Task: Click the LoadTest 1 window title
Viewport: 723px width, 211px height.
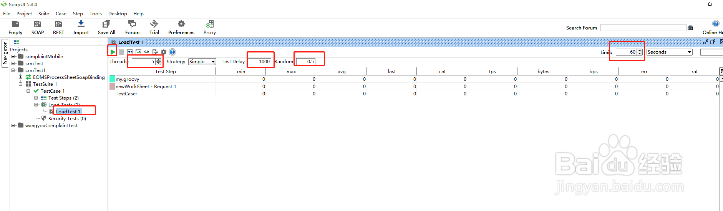Action: point(131,42)
